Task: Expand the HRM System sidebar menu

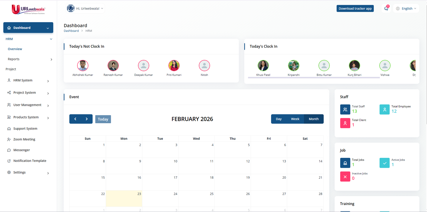Action: click(28, 80)
